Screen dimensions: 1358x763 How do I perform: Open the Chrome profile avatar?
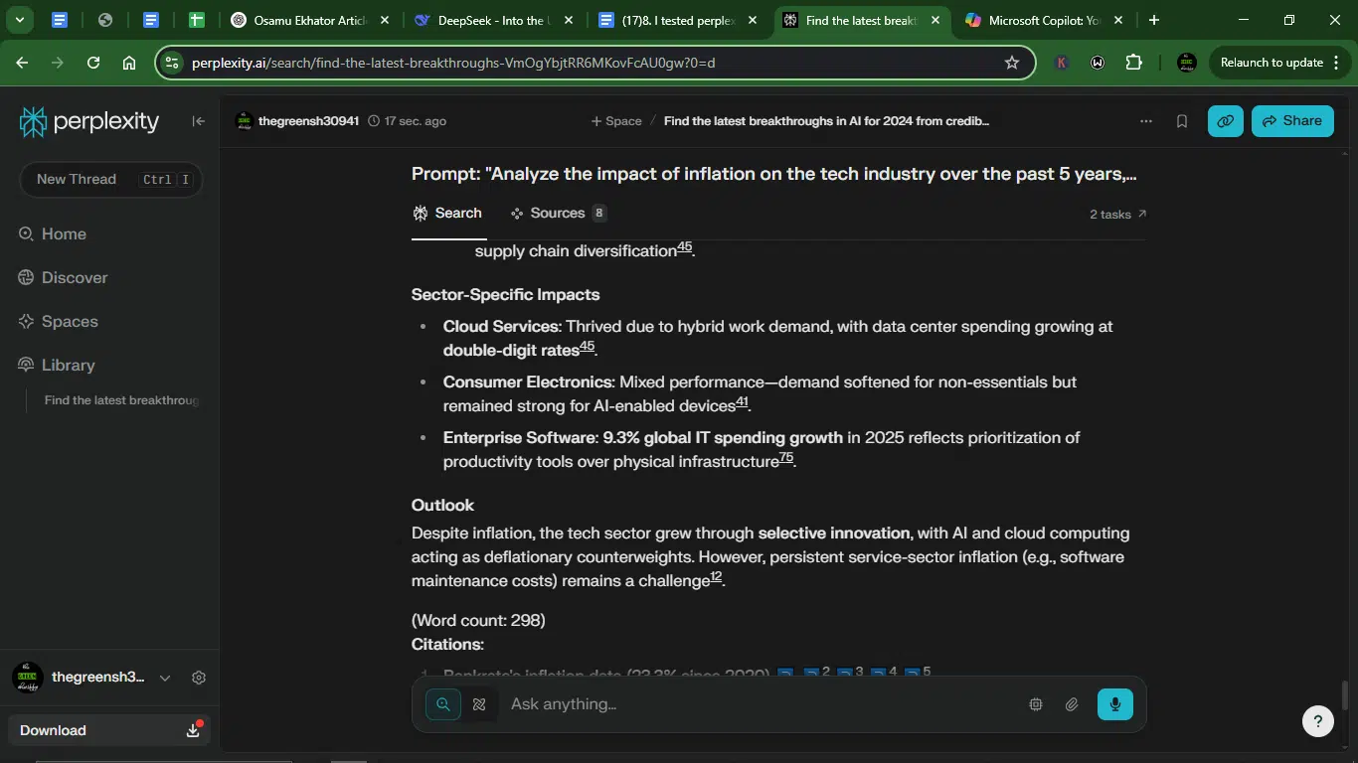1186,63
